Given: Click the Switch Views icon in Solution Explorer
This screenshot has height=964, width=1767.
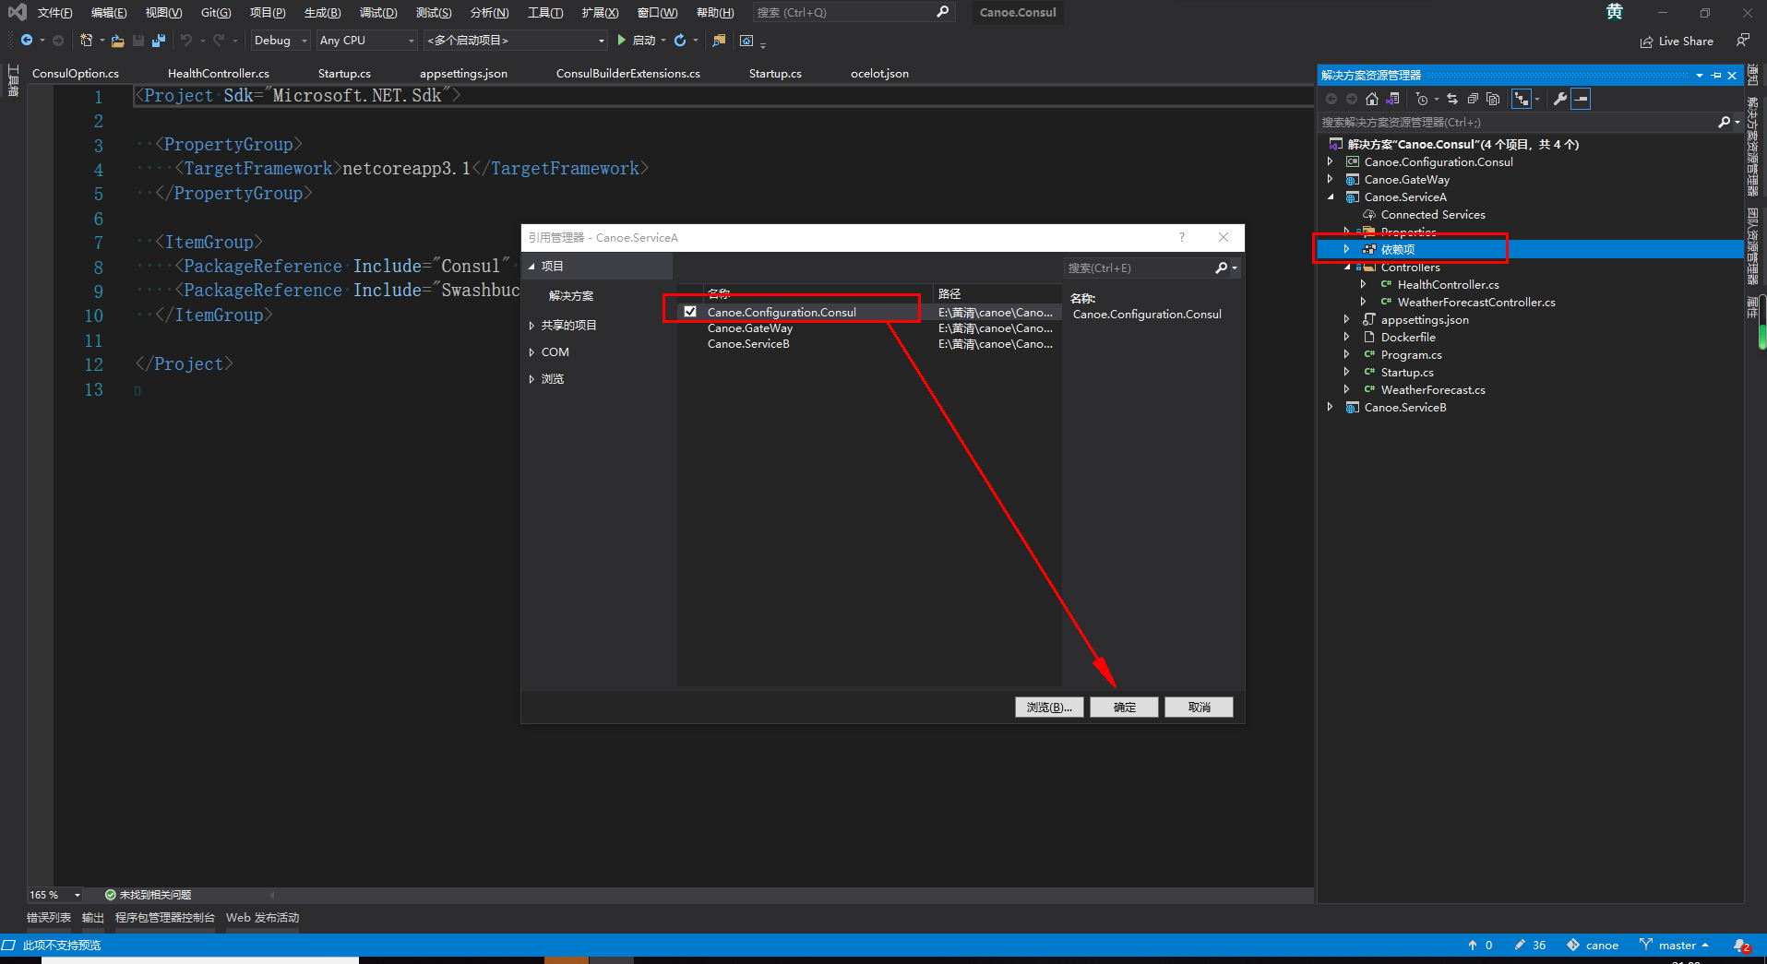Looking at the screenshot, I should pyautogui.click(x=1392, y=99).
